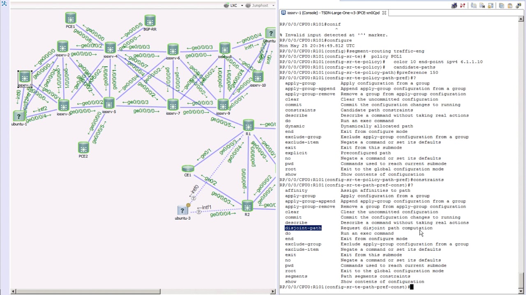Click the terminal scroll-up arrow
526x295 pixels.
click(x=521, y=19)
